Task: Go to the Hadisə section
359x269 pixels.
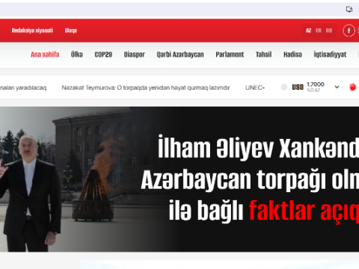Action: tap(292, 55)
